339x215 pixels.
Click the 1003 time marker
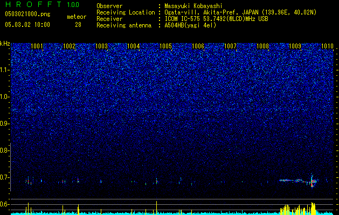click(x=101, y=46)
